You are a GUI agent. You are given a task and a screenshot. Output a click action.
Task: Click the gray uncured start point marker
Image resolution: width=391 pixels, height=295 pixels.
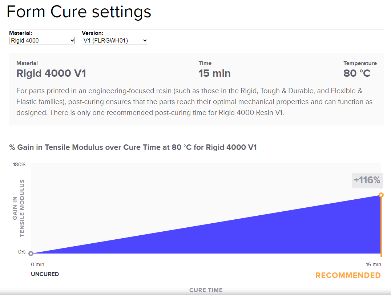[31, 254]
